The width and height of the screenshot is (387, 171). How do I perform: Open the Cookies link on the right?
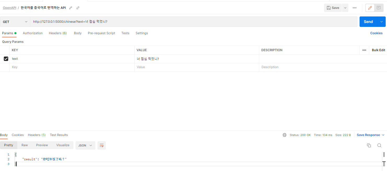coord(376,33)
